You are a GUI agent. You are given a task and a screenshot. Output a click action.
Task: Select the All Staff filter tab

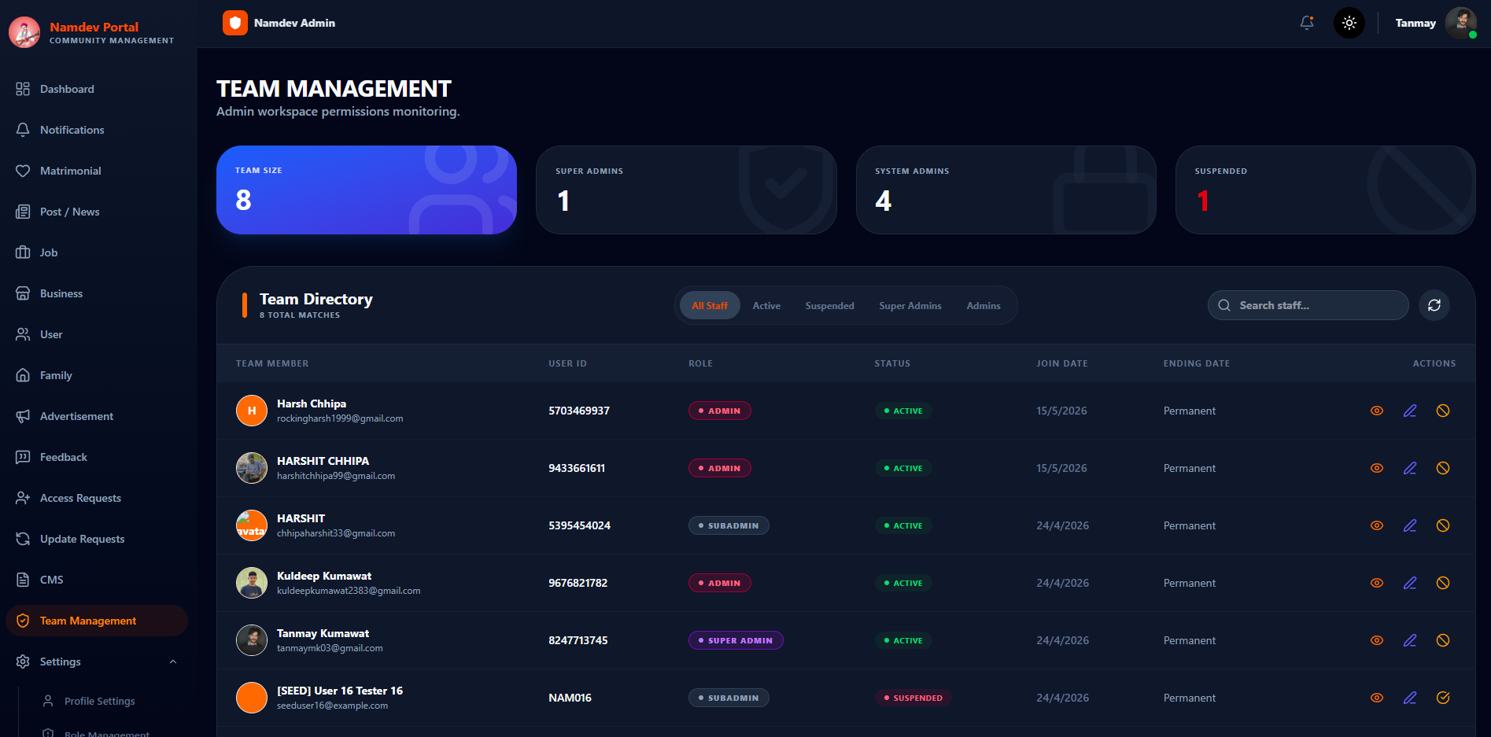point(710,305)
